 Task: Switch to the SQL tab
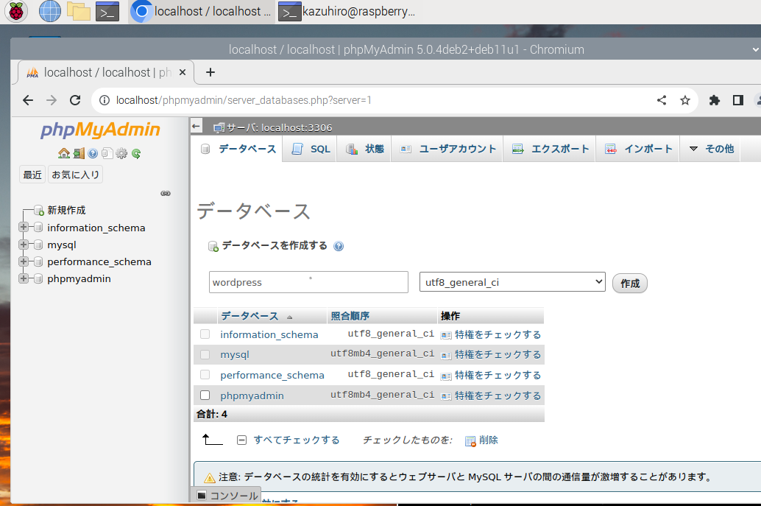[311, 149]
